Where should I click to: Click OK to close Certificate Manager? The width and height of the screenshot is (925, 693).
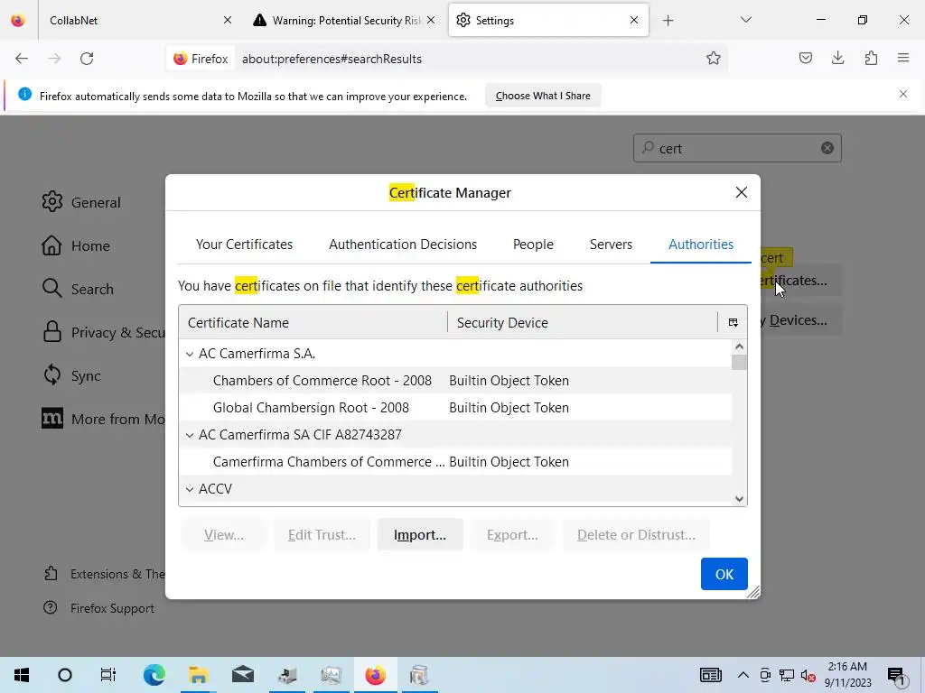(724, 574)
